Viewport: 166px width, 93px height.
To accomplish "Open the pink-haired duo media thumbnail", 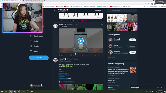I will click(133, 27).
